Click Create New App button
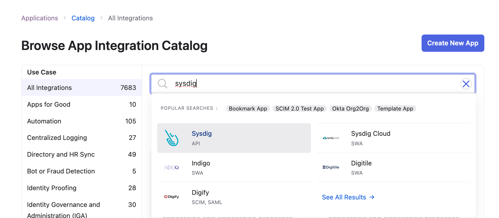This screenshot has width=499, height=218. [x=453, y=43]
